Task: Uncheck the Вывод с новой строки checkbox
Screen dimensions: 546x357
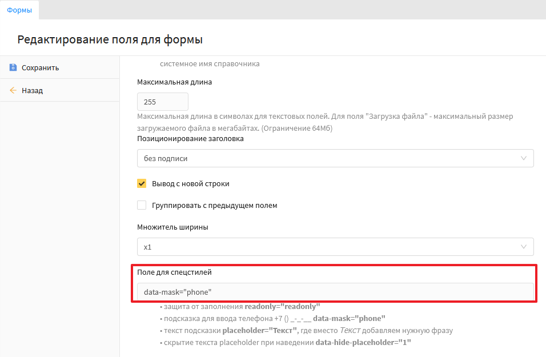Action: [142, 184]
